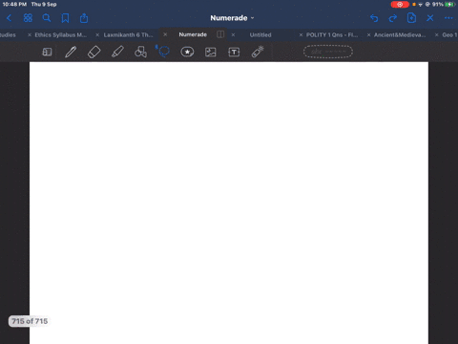The height and width of the screenshot is (344, 458).
Task: Redo the last action
Action: 393,18
